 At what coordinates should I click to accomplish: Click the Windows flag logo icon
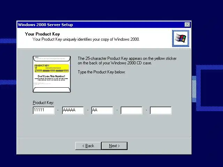tap(180, 38)
